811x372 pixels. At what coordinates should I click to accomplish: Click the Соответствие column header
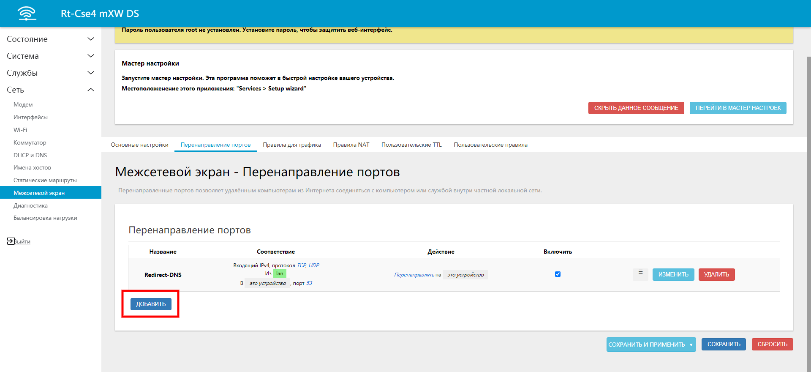pos(276,252)
